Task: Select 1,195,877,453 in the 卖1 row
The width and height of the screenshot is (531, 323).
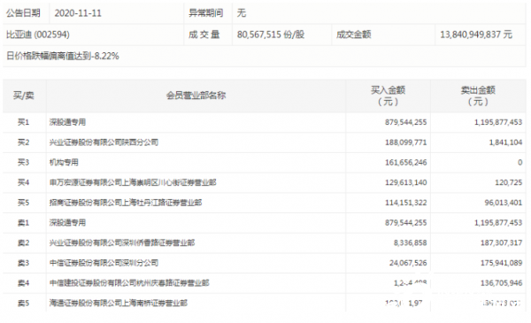Action: [x=498, y=223]
